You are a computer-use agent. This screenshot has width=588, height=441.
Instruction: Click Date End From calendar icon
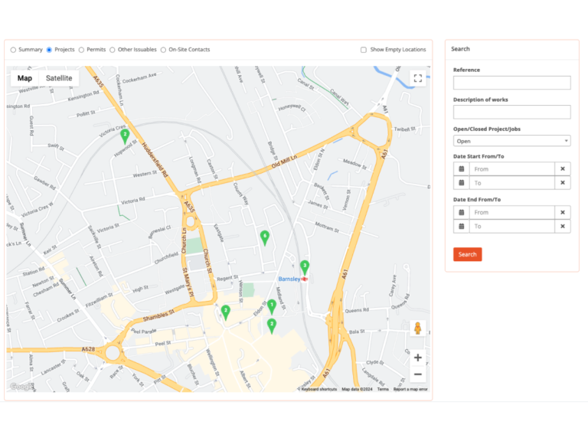[x=462, y=212]
